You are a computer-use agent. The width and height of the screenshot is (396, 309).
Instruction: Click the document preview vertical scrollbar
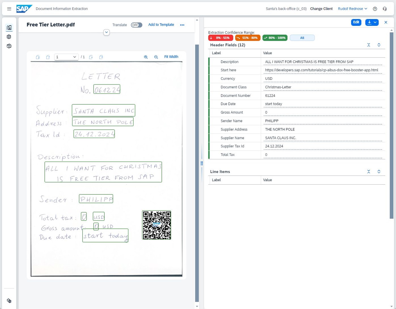click(197, 173)
